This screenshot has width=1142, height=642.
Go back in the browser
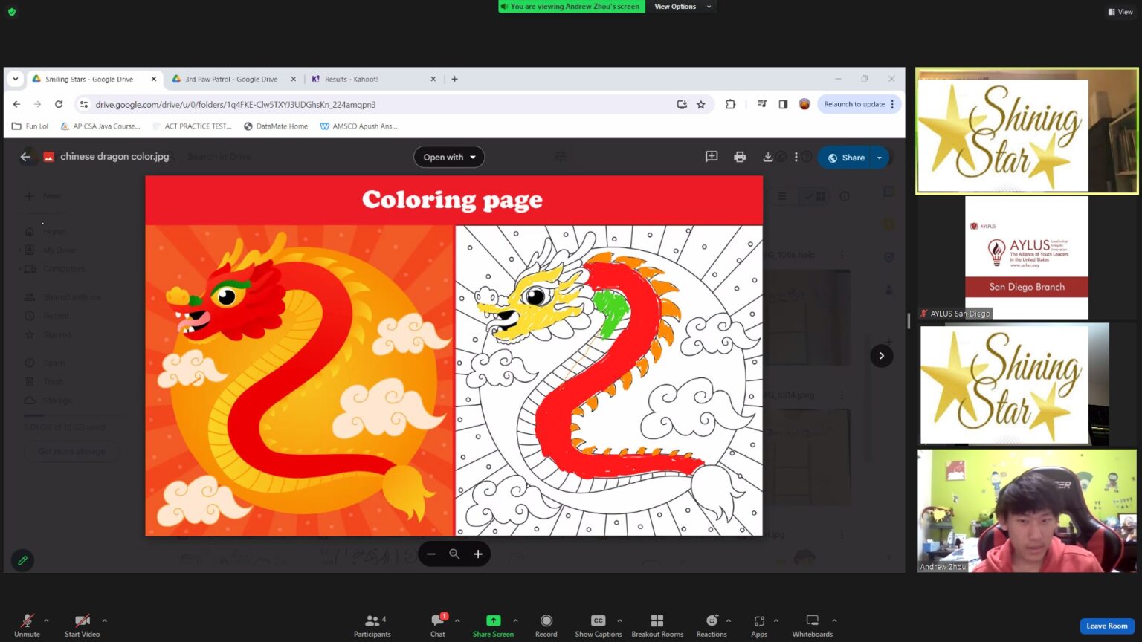(x=16, y=105)
